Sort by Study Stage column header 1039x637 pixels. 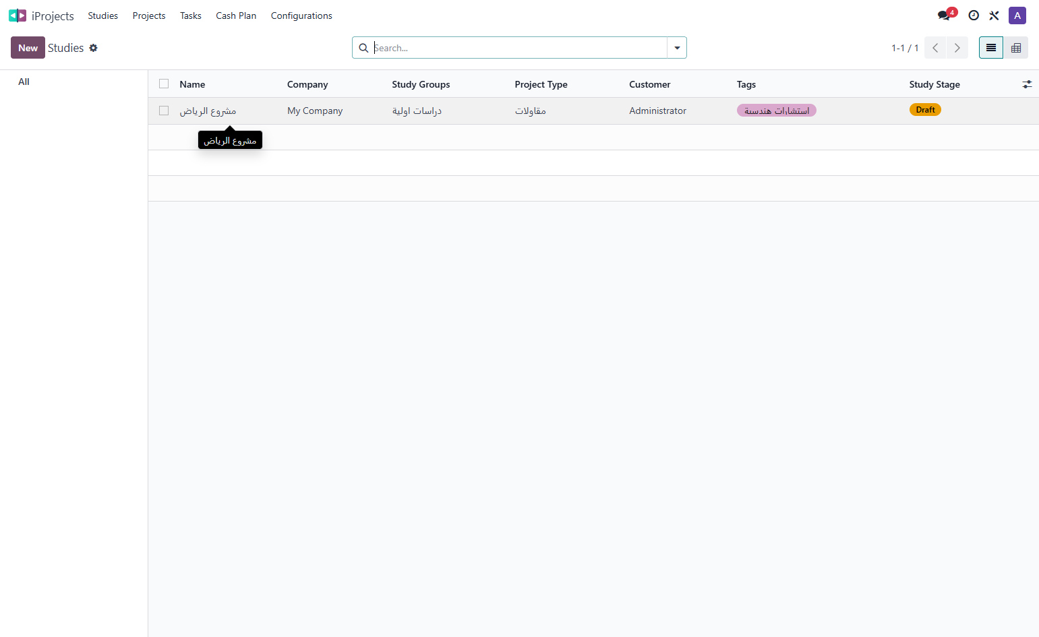point(934,84)
